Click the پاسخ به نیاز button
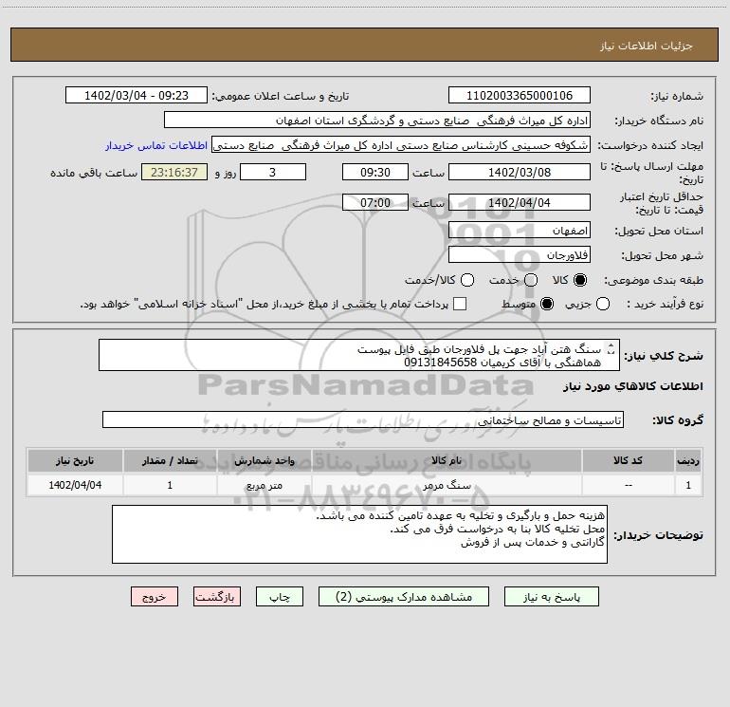The height and width of the screenshot is (707, 730). pos(551,597)
